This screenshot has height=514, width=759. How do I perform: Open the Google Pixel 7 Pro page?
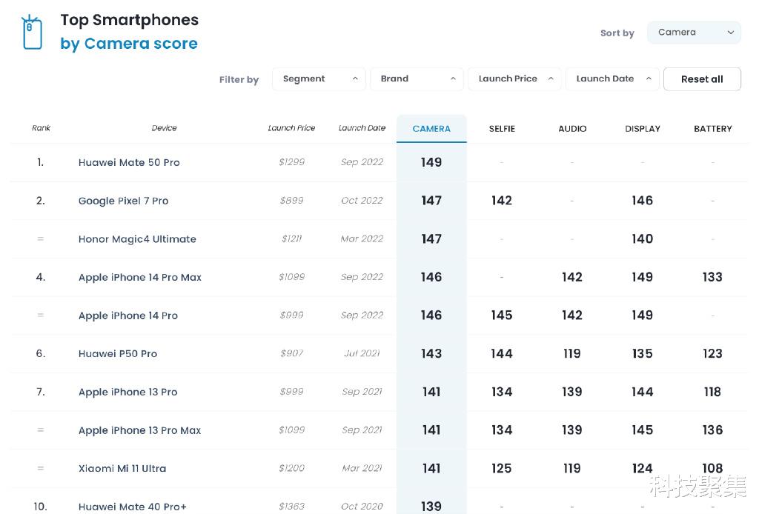[x=123, y=201]
